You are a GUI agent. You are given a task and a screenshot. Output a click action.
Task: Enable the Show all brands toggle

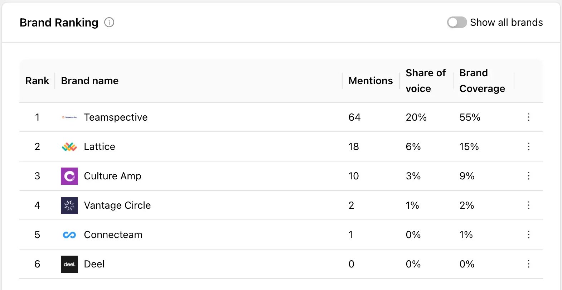coord(457,23)
